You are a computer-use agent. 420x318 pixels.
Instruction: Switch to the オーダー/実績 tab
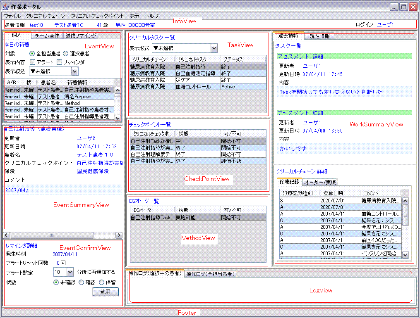(320, 182)
